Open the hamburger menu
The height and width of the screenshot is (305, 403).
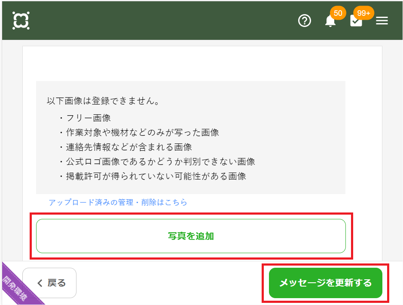382,21
